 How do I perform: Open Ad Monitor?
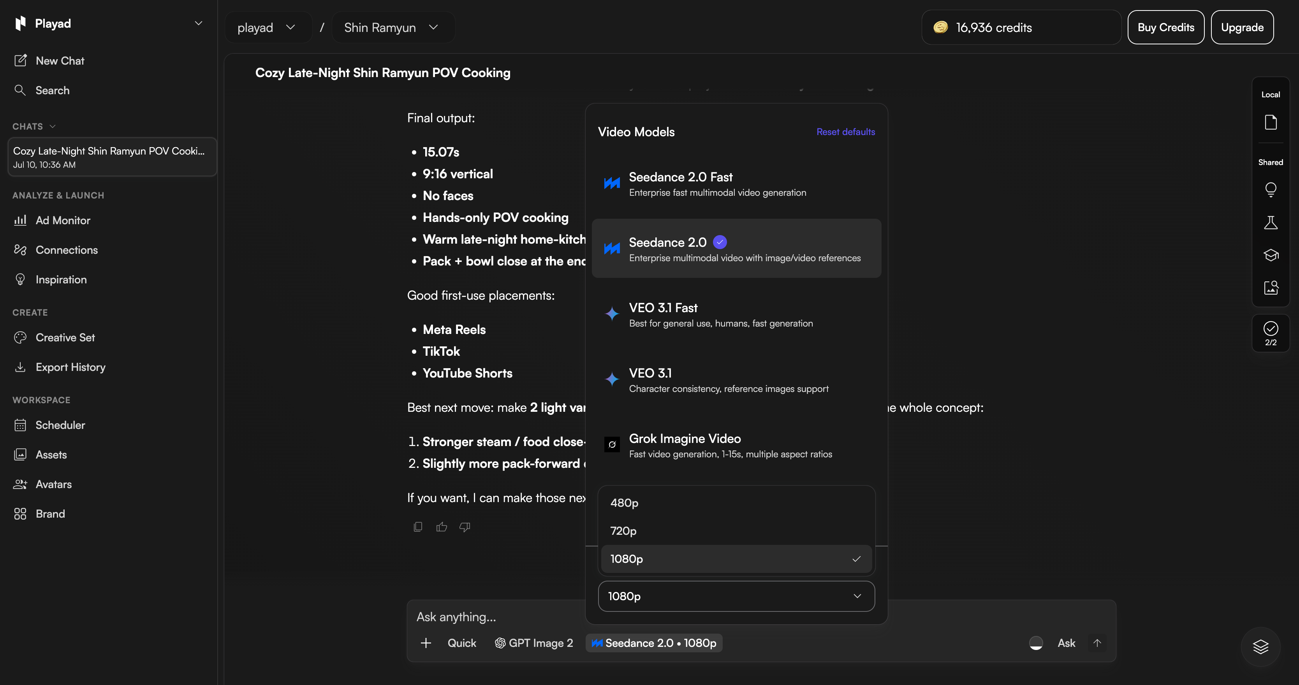(53, 220)
